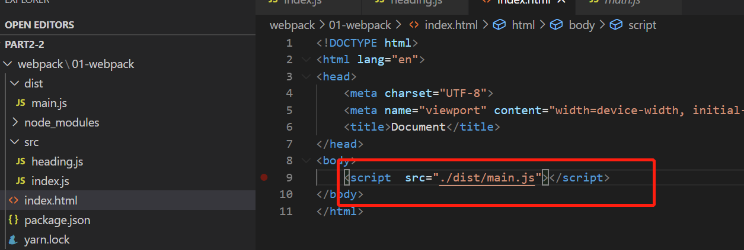Screen dimensions: 744x250
Task: Click the content attribute on line 5
Action: pos(518,110)
